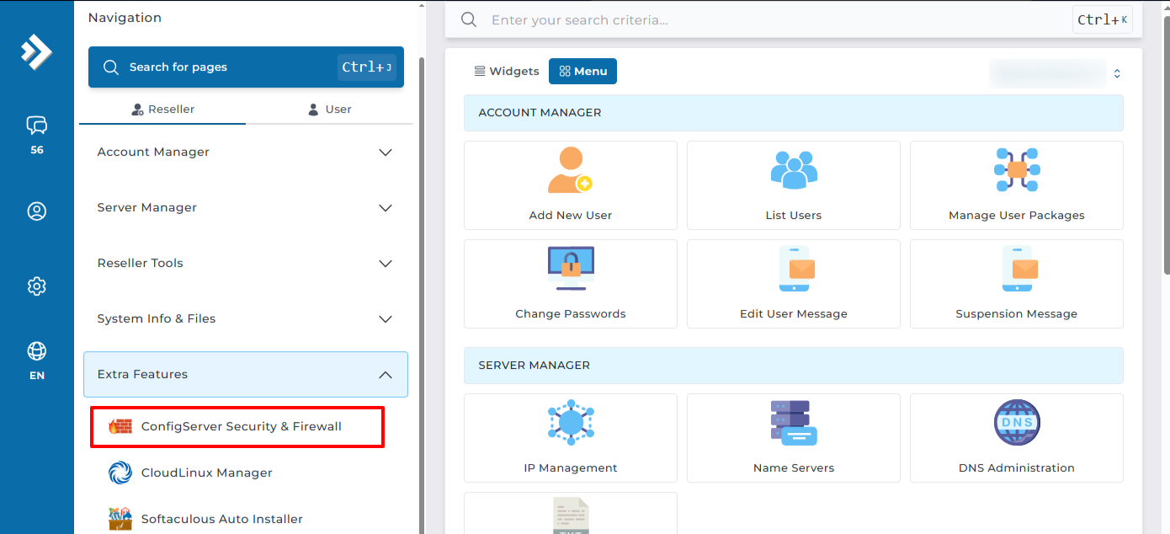1170x534 pixels.
Task: Switch view to Widgets
Action: pos(507,72)
